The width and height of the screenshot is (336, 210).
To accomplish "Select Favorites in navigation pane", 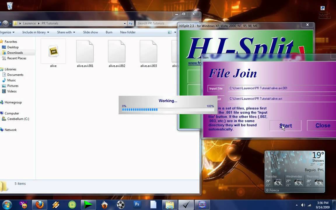I will point(11,42).
